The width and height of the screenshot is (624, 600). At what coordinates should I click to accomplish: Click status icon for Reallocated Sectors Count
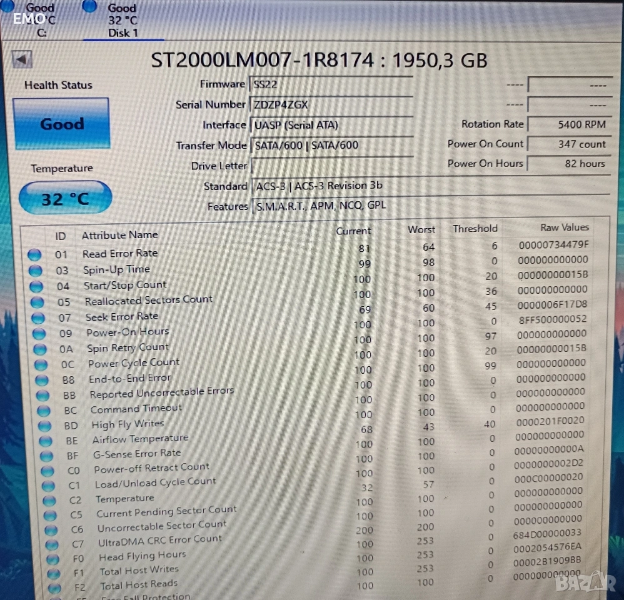(38, 302)
